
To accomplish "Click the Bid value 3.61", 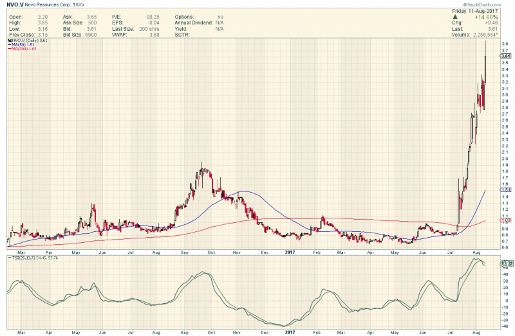I will (91, 29).
